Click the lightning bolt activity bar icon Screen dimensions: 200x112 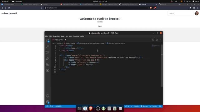tap(47, 71)
